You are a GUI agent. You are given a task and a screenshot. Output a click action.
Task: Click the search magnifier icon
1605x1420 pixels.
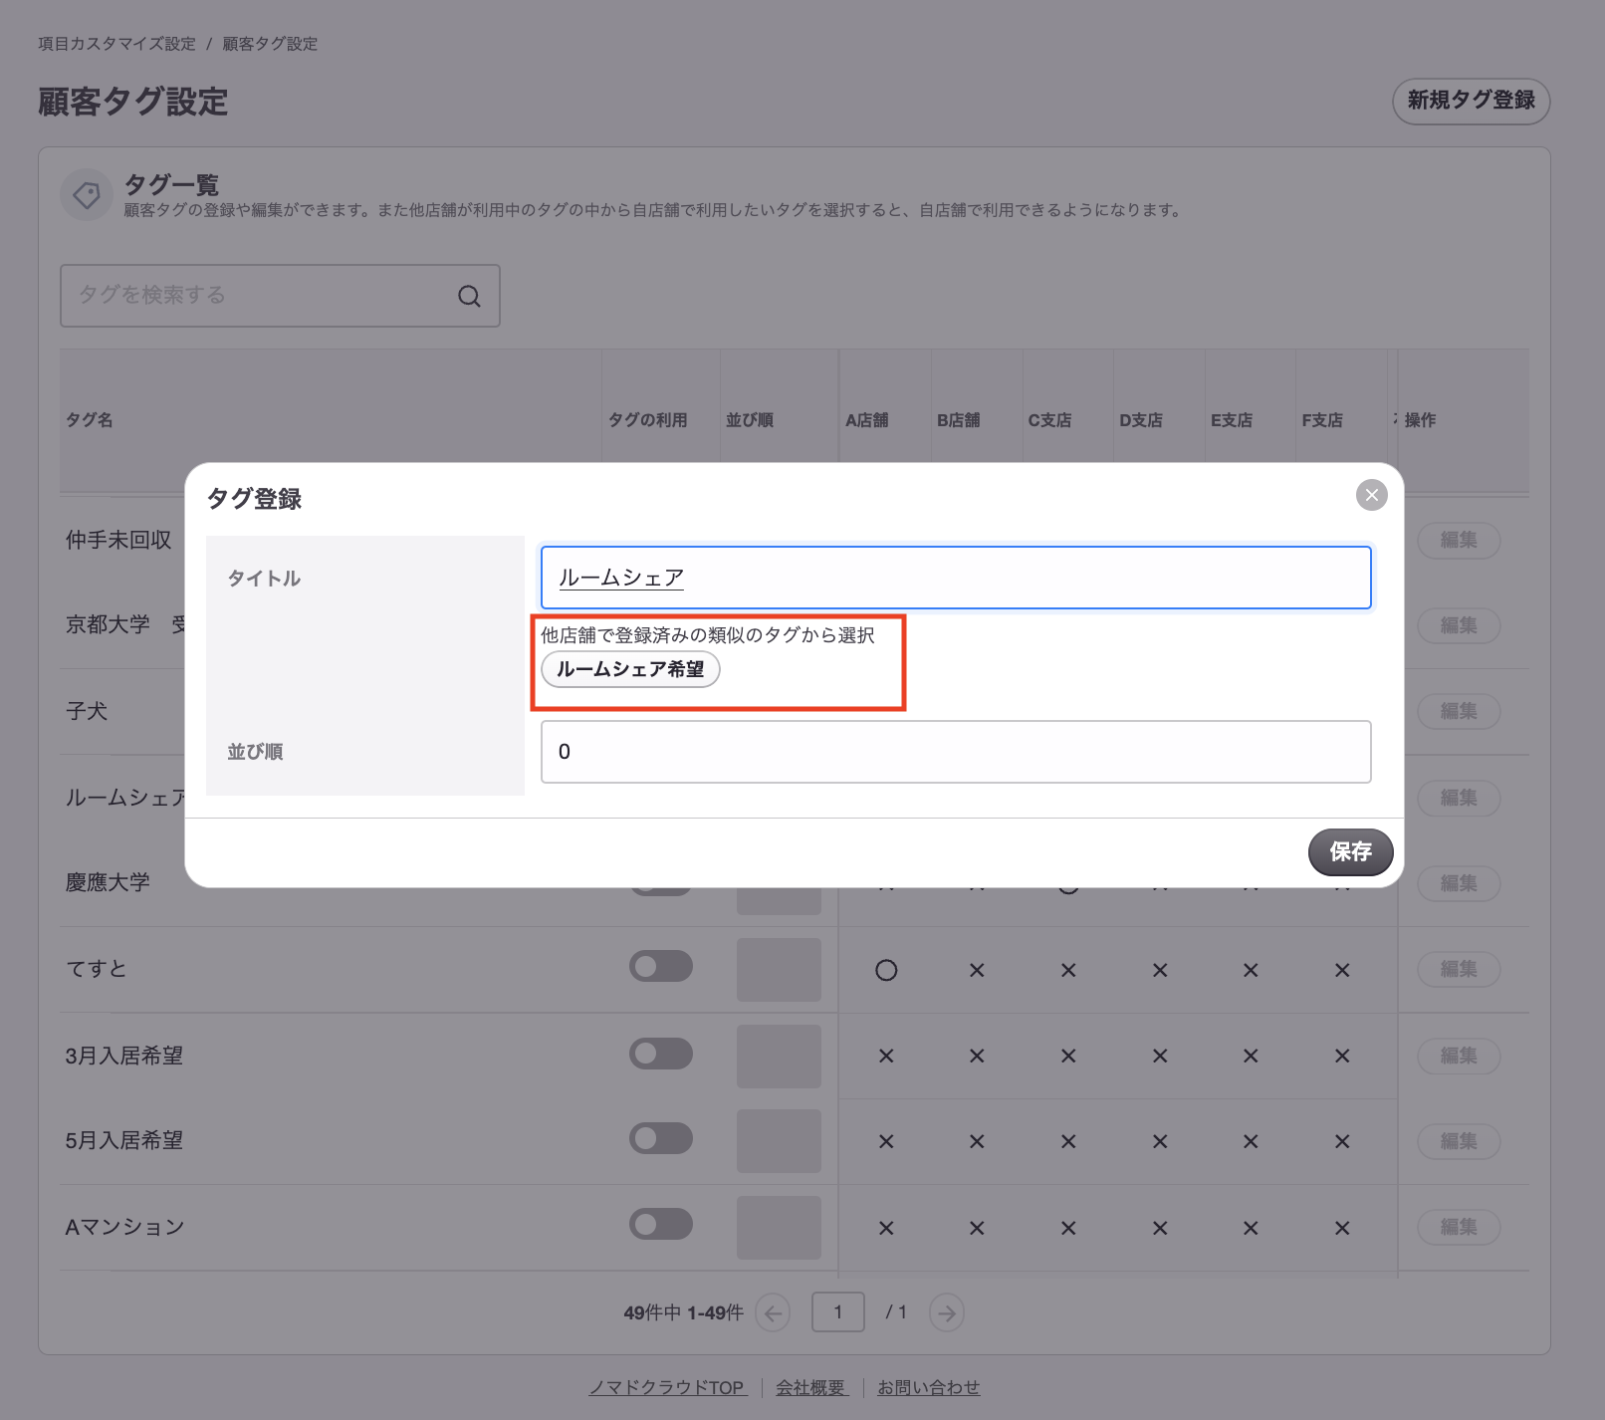click(469, 296)
